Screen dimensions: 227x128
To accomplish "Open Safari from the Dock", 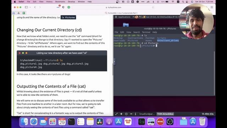I will tap(34, 122).
